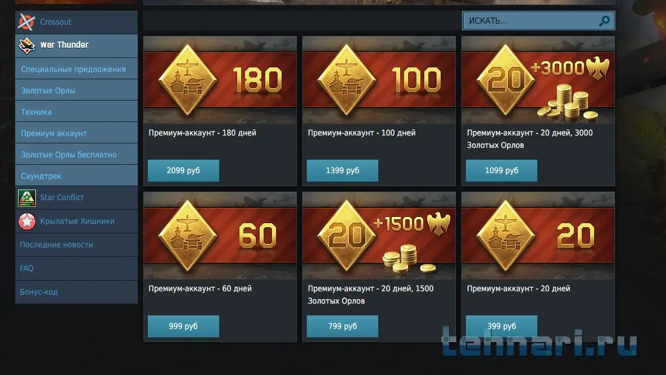The height and width of the screenshot is (375, 666).
Task: Click the War Thunder logo icon
Action: coord(26,46)
